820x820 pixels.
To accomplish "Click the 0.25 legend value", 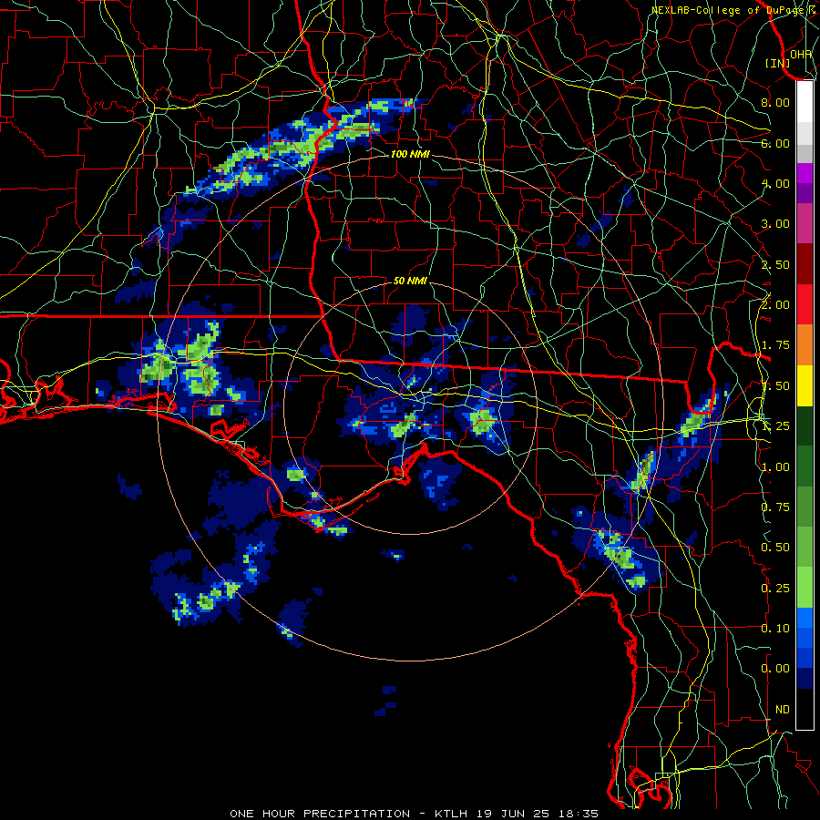I will pos(775,589).
